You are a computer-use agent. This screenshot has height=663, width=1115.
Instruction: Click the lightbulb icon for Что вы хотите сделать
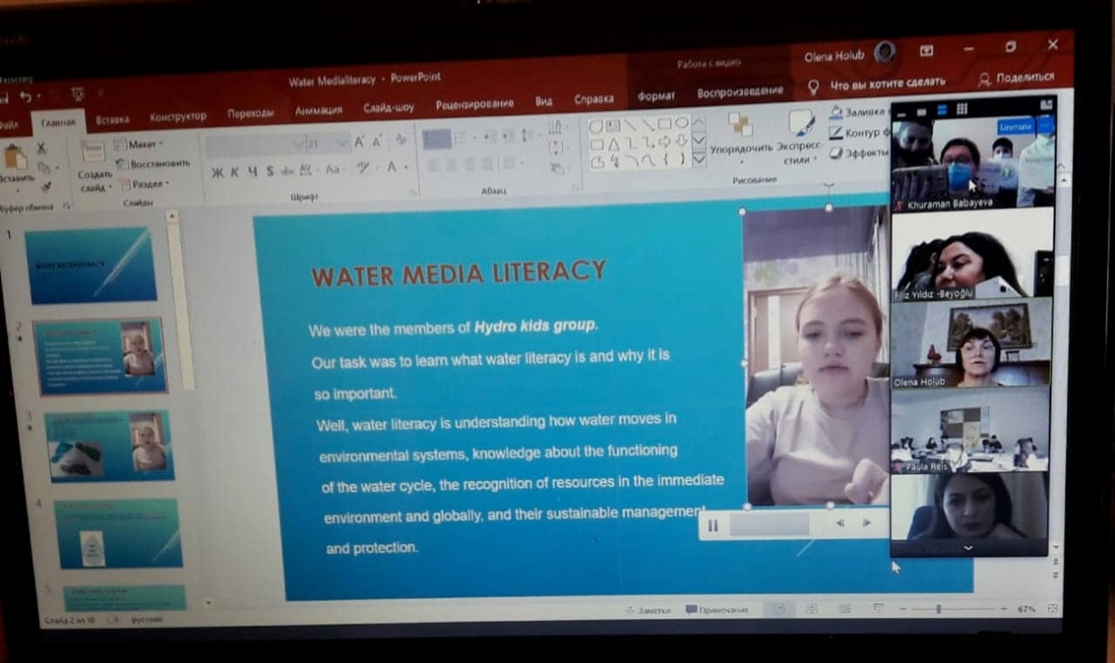(x=813, y=86)
